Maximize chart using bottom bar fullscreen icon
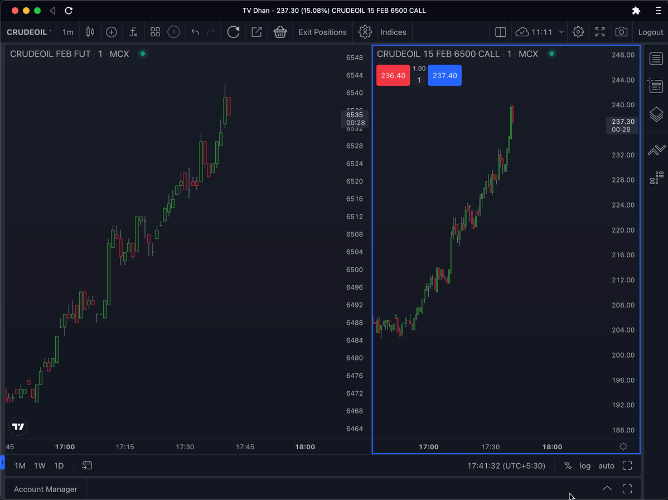The image size is (668, 500). [x=627, y=465]
